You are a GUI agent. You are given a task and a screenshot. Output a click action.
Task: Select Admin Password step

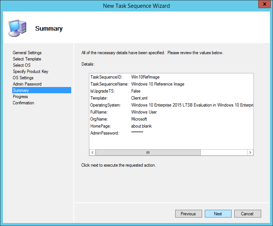point(27,84)
